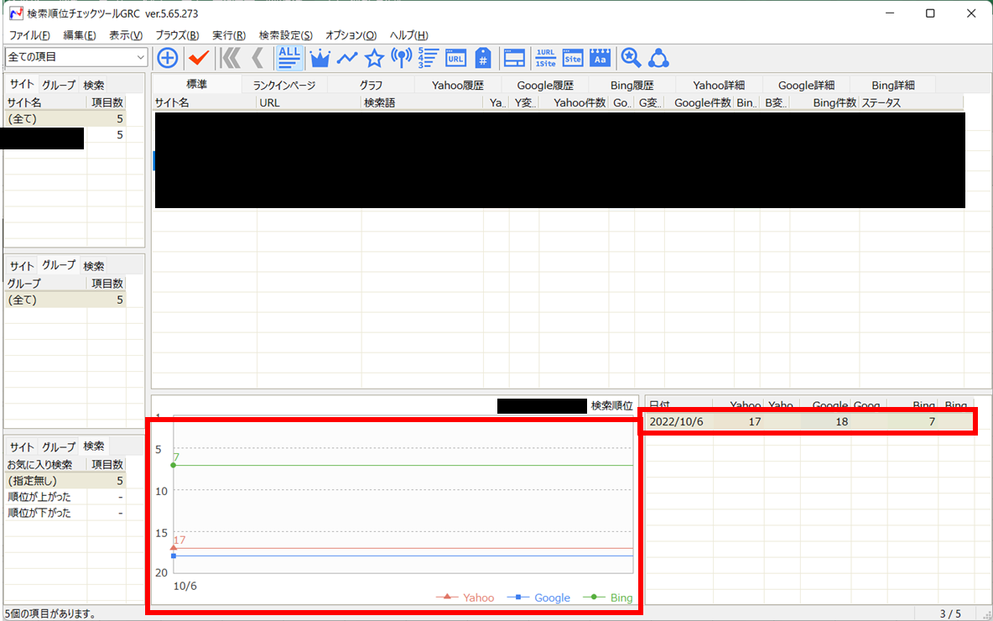
Task: Click the Yahoo legend entry in graph
Action: [465, 598]
